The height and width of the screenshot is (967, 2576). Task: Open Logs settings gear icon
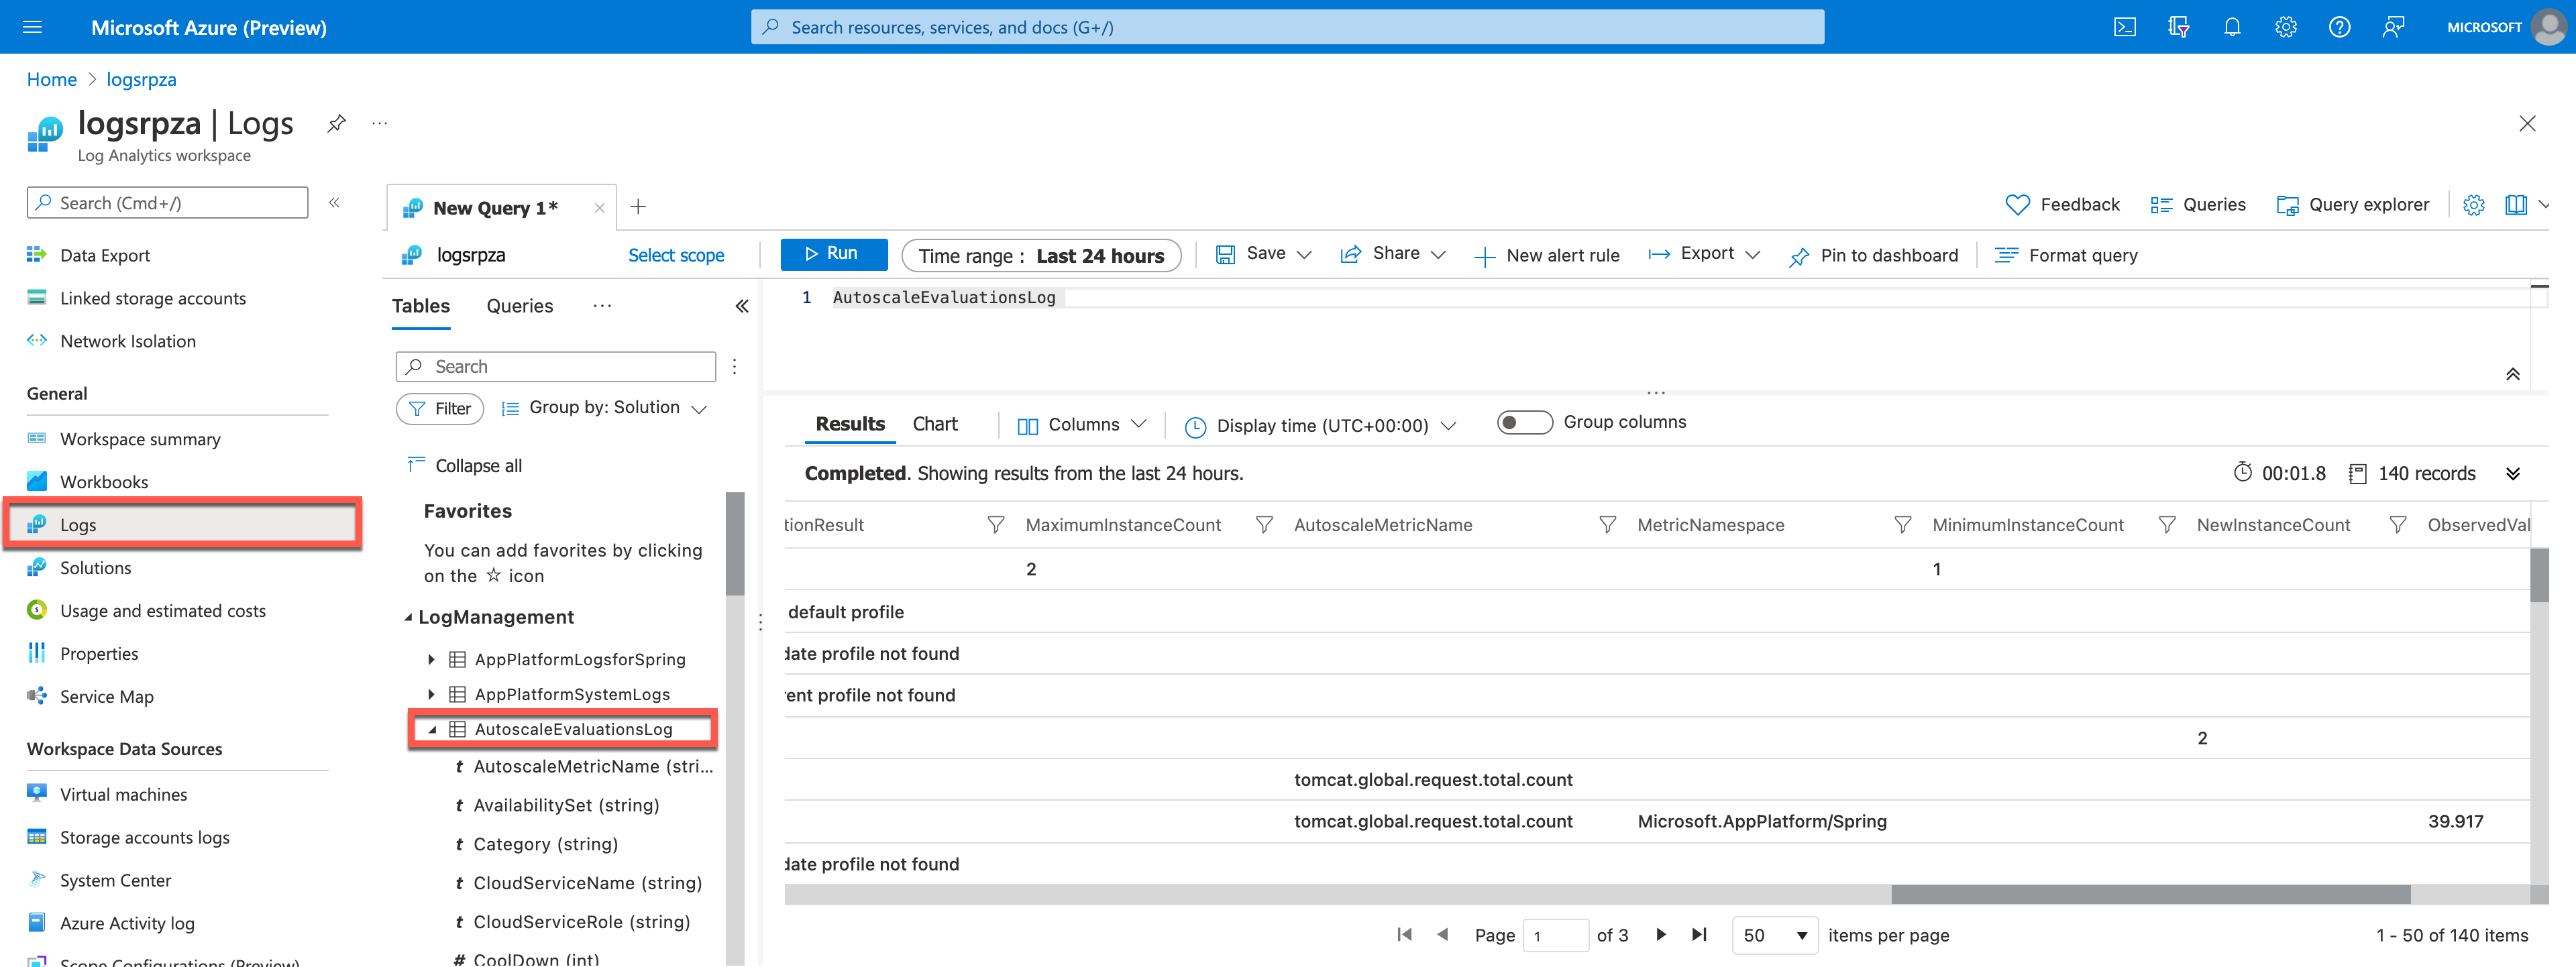pyautogui.click(x=2474, y=205)
